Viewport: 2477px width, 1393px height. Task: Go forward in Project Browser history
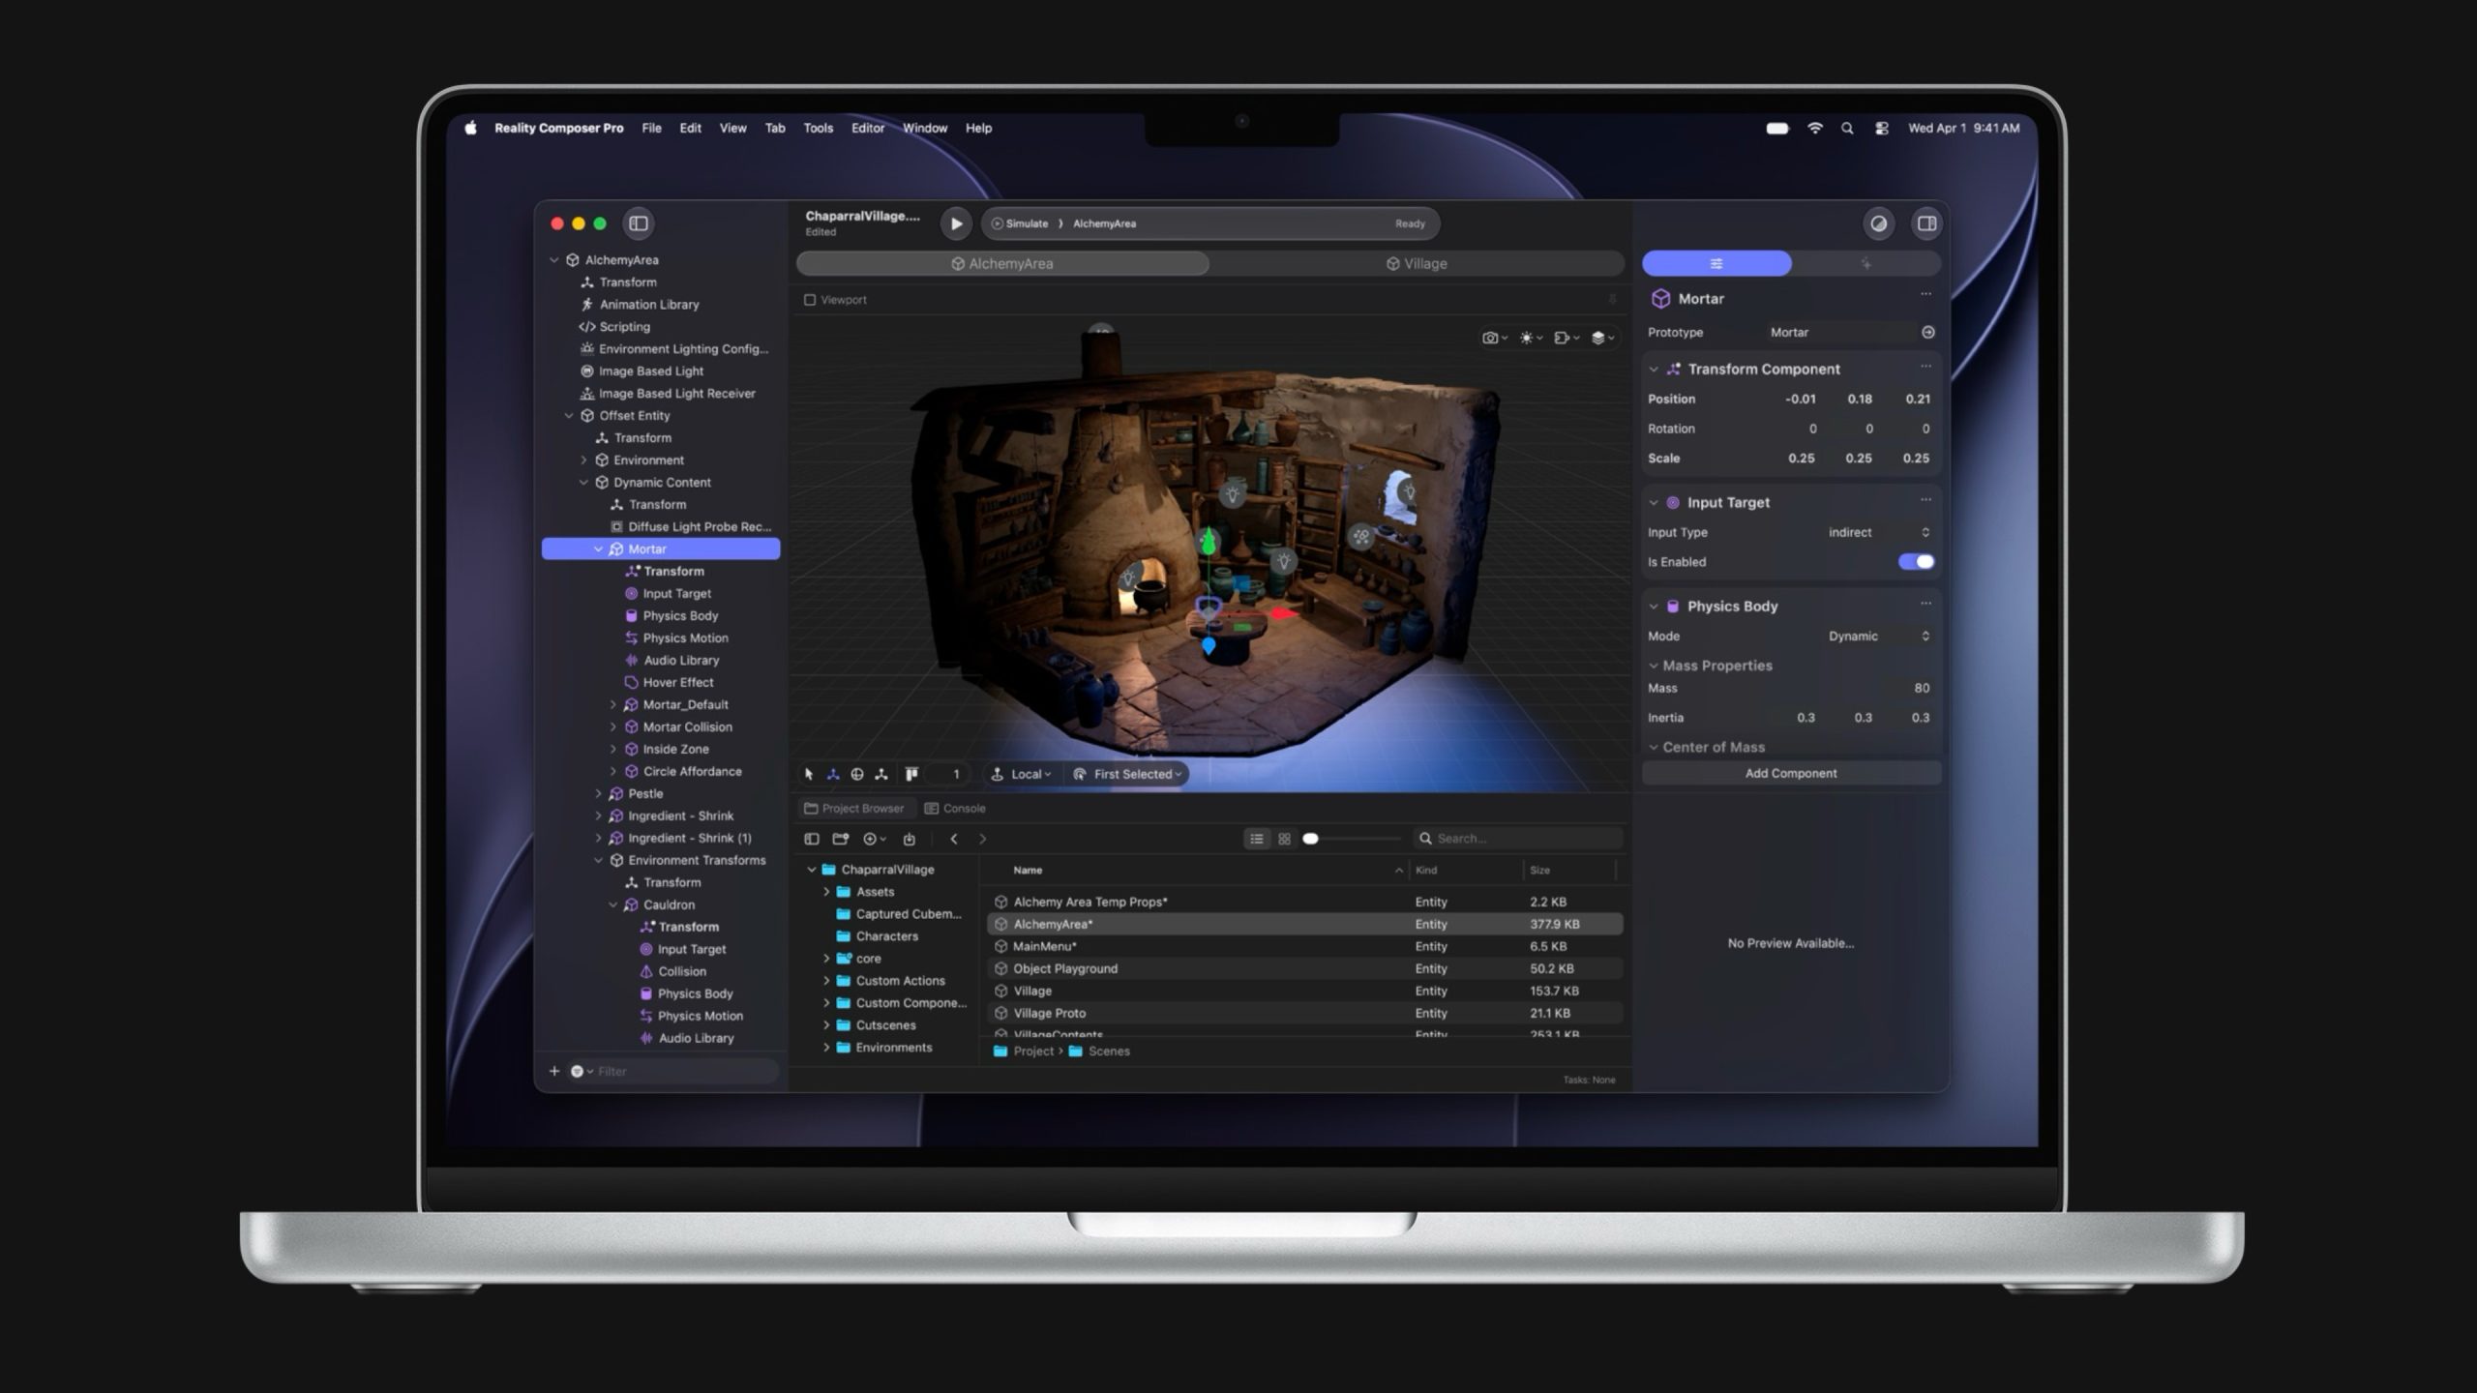[982, 839]
